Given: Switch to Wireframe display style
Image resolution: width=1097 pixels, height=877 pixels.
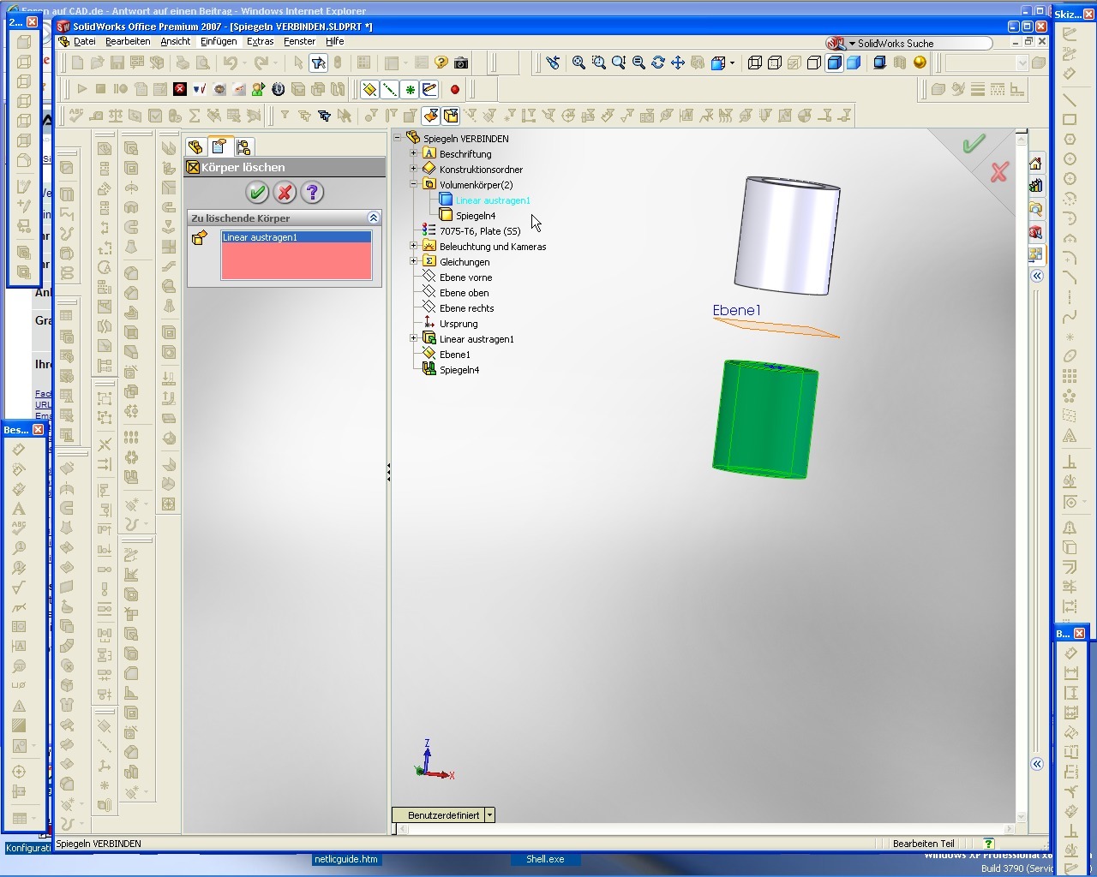Looking at the screenshot, I should coord(755,63).
